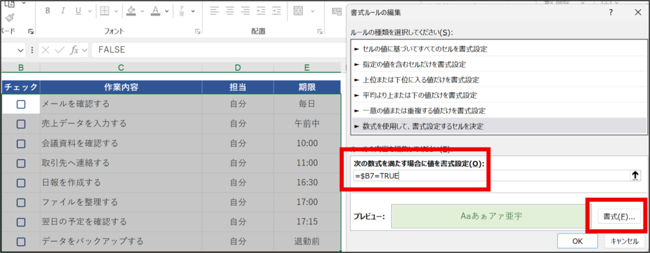Viewport: 650px width, 253px height.
Task: Center align the text
Action: [x=229, y=11]
